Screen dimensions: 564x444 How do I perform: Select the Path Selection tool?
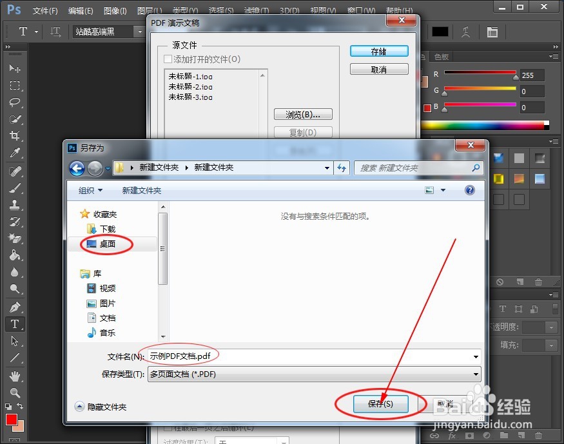[x=15, y=341]
